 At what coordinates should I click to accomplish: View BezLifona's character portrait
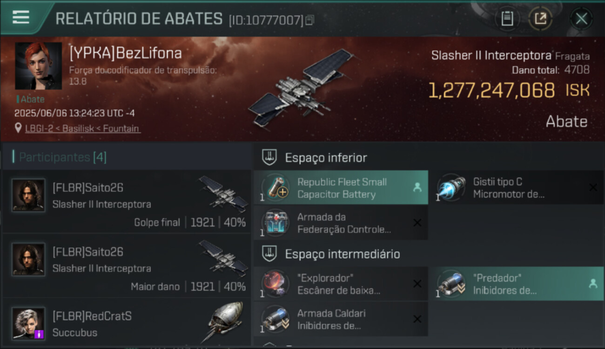pyautogui.click(x=38, y=66)
